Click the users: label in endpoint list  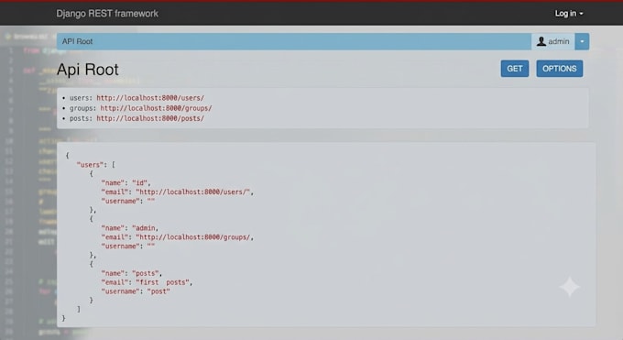click(81, 98)
